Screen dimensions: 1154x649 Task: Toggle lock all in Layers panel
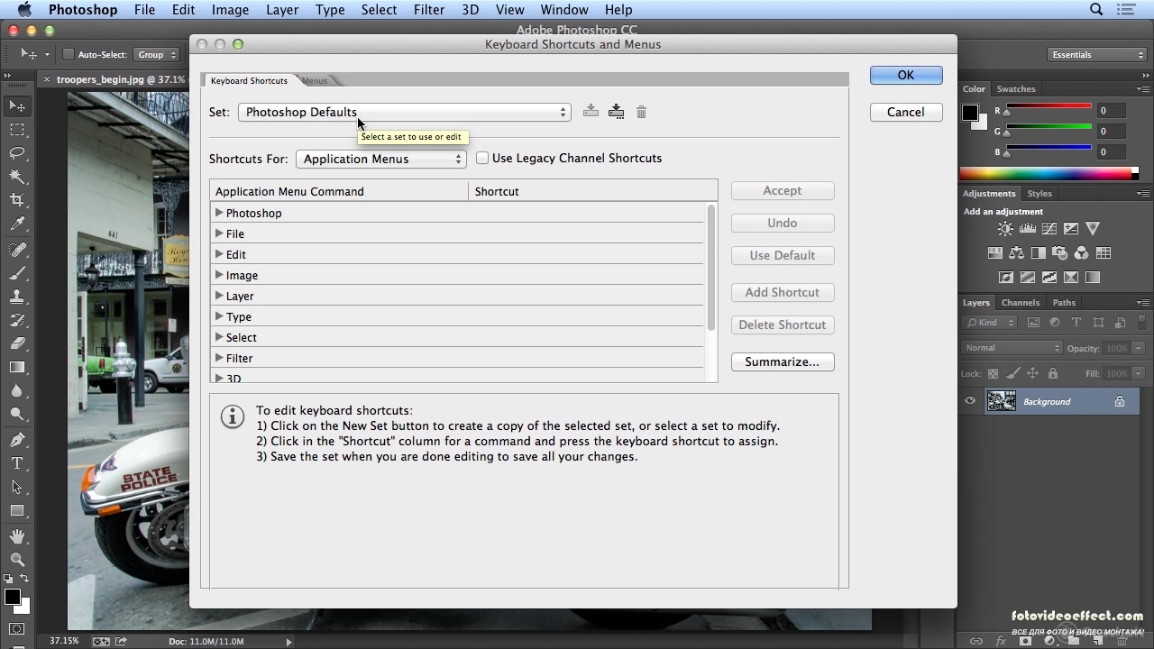point(1054,373)
